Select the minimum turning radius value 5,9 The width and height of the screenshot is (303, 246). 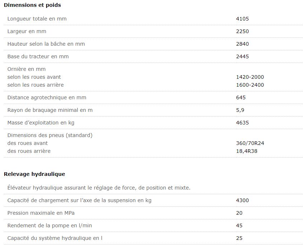(240, 110)
